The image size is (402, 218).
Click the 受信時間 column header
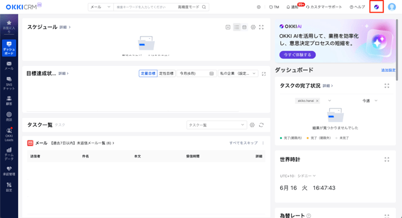(x=193, y=156)
